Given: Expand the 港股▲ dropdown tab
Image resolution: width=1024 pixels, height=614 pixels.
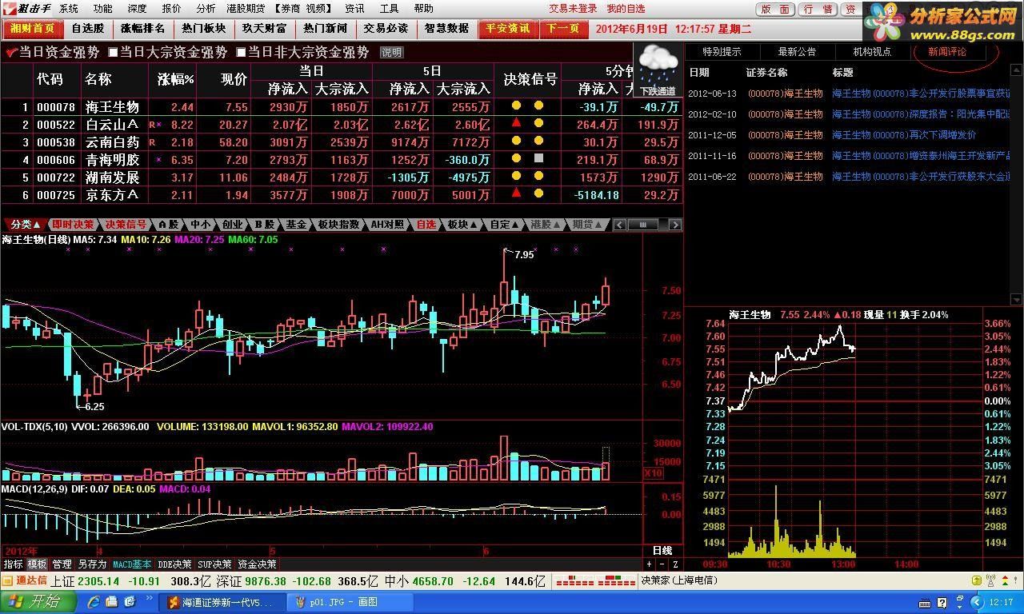Looking at the screenshot, I should (x=546, y=225).
